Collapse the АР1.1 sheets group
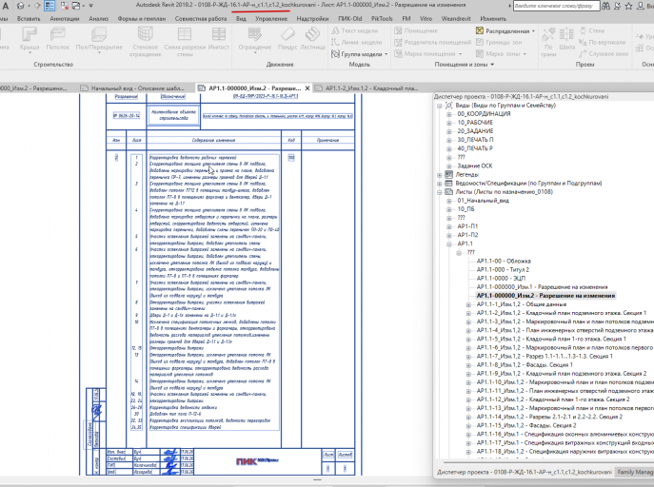This screenshot has height=487, width=654. [x=448, y=243]
